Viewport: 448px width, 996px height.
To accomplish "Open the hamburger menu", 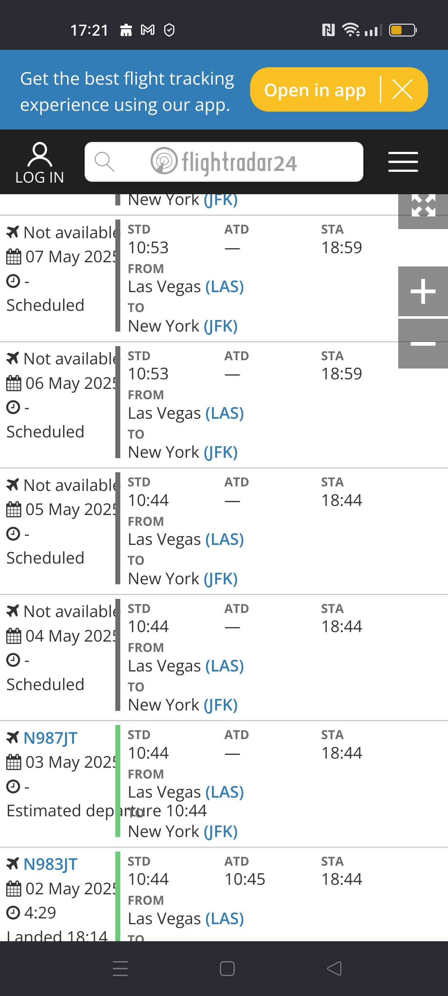I will point(403,162).
